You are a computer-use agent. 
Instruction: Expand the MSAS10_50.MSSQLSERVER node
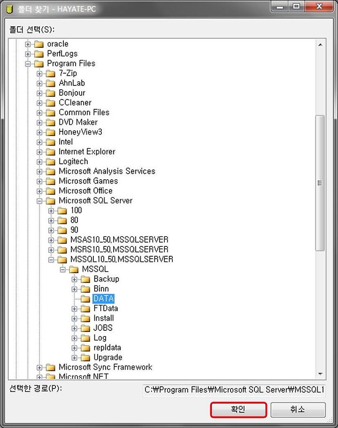pyautogui.click(x=51, y=240)
